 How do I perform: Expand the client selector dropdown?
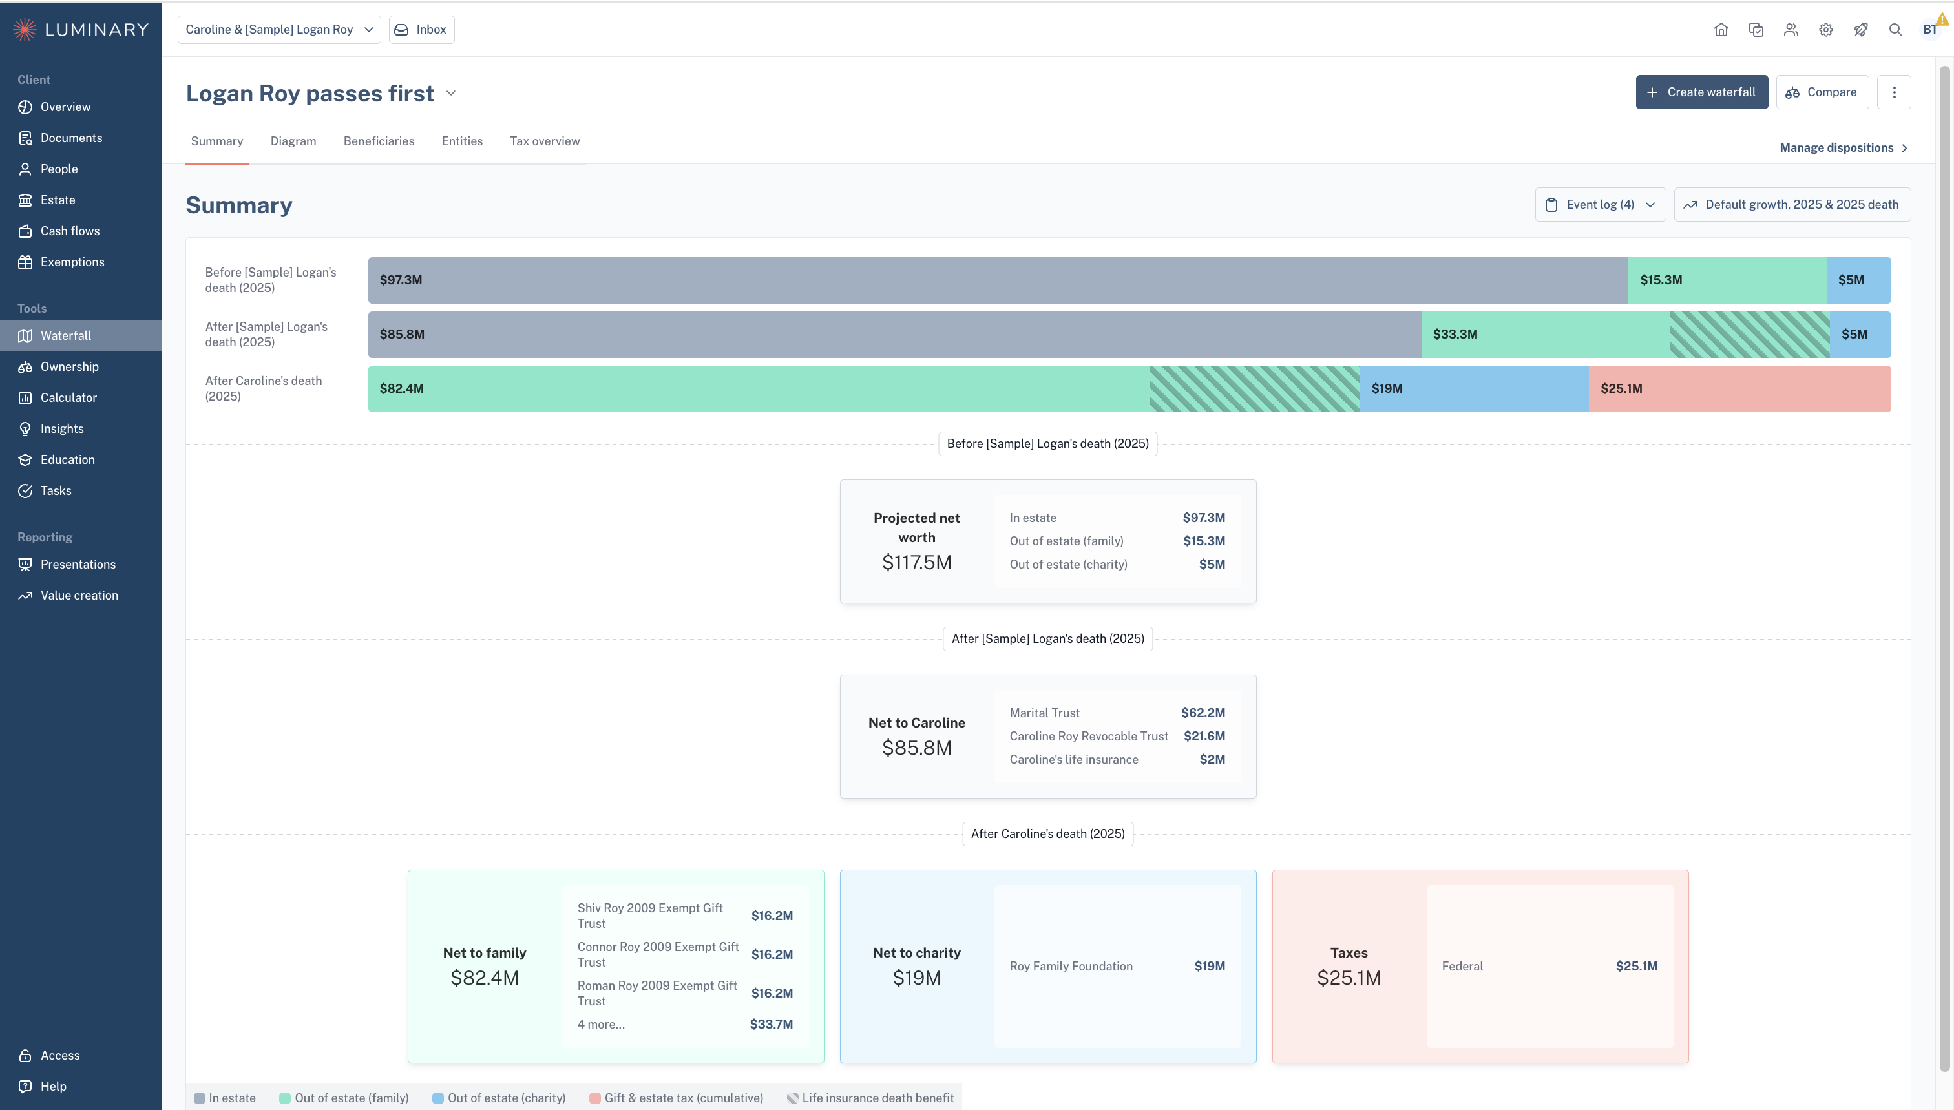[x=279, y=30]
